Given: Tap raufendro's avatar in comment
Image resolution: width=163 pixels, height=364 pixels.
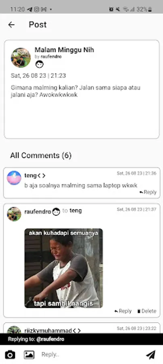Looking at the screenshot, I should pos(14,214).
